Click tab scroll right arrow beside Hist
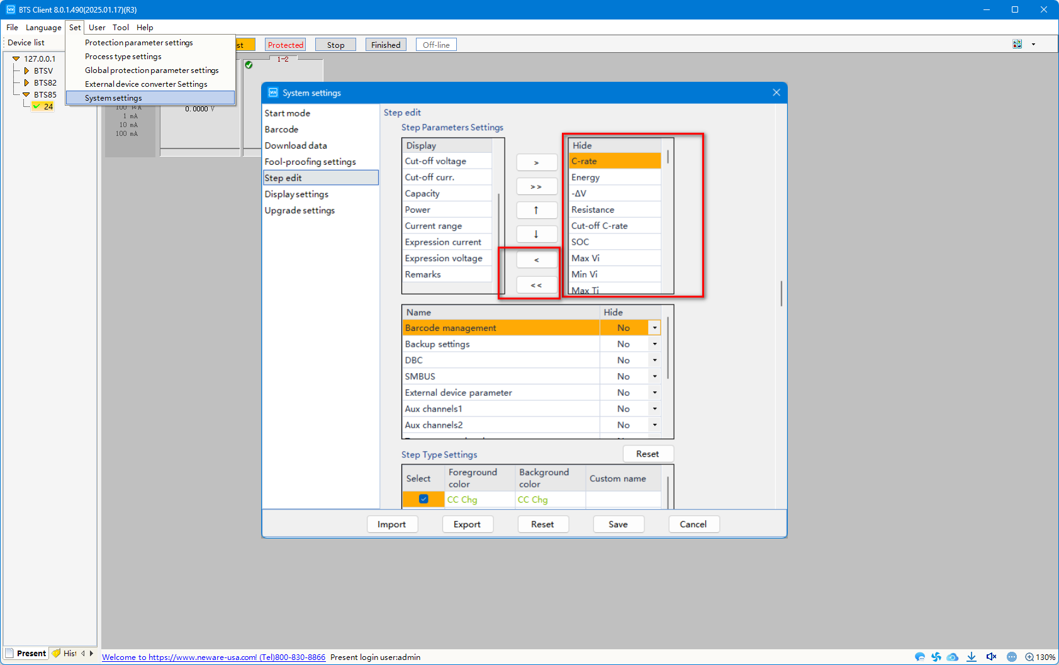Screen dimensions: 1059x665 pos(92,653)
